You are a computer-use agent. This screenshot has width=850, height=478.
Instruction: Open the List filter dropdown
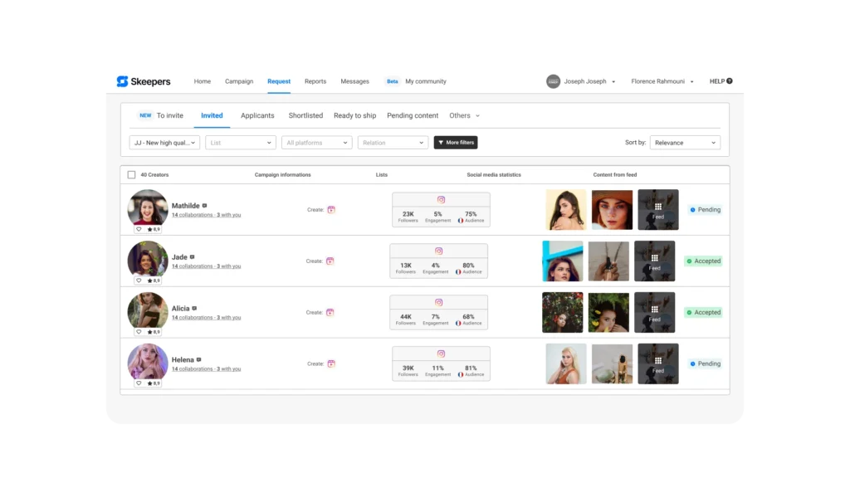[241, 143]
